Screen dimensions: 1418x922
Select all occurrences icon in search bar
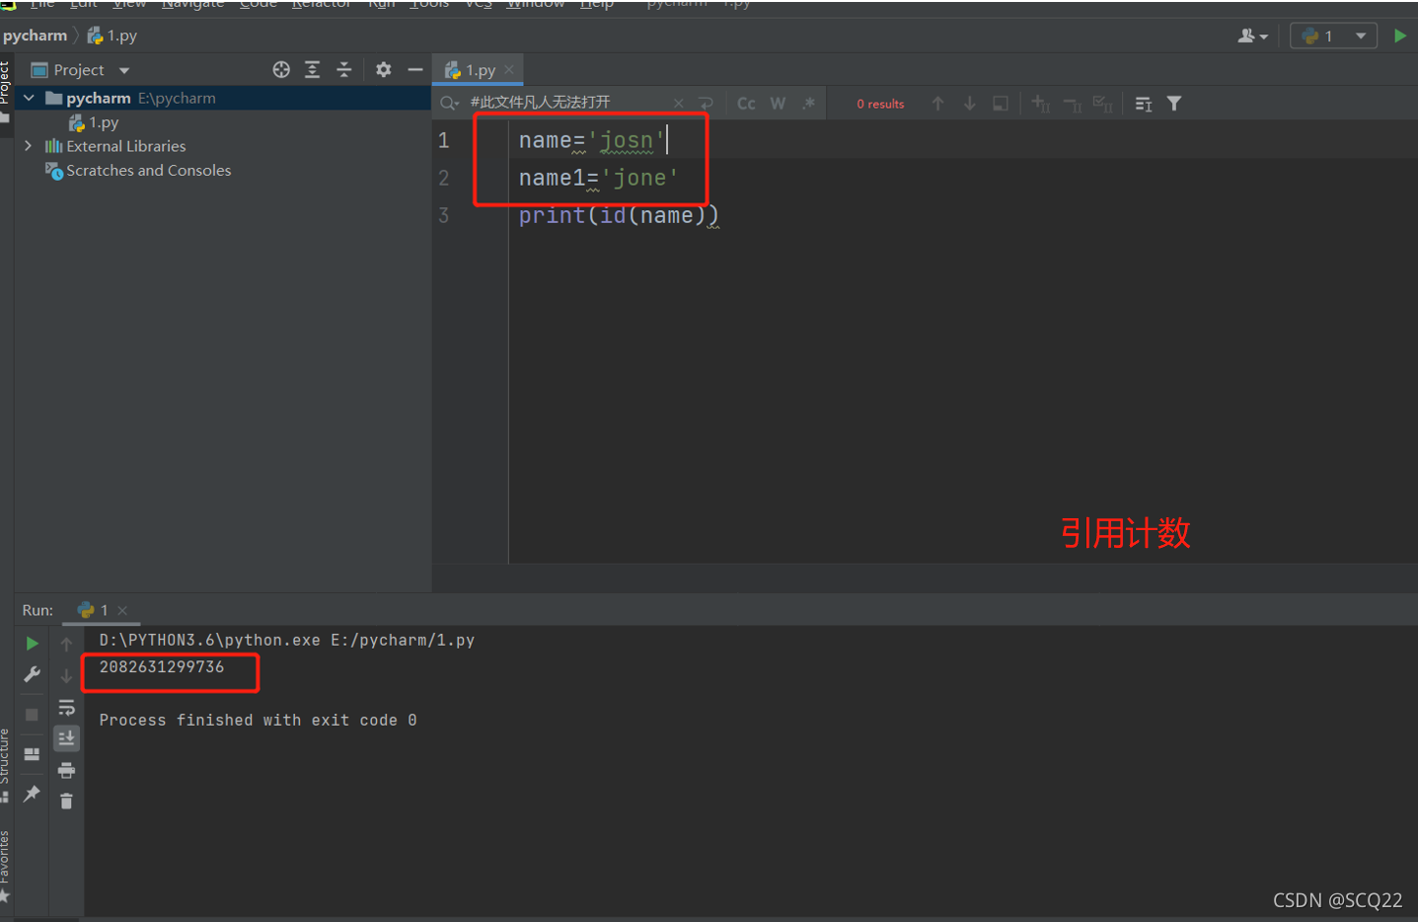(x=1103, y=104)
